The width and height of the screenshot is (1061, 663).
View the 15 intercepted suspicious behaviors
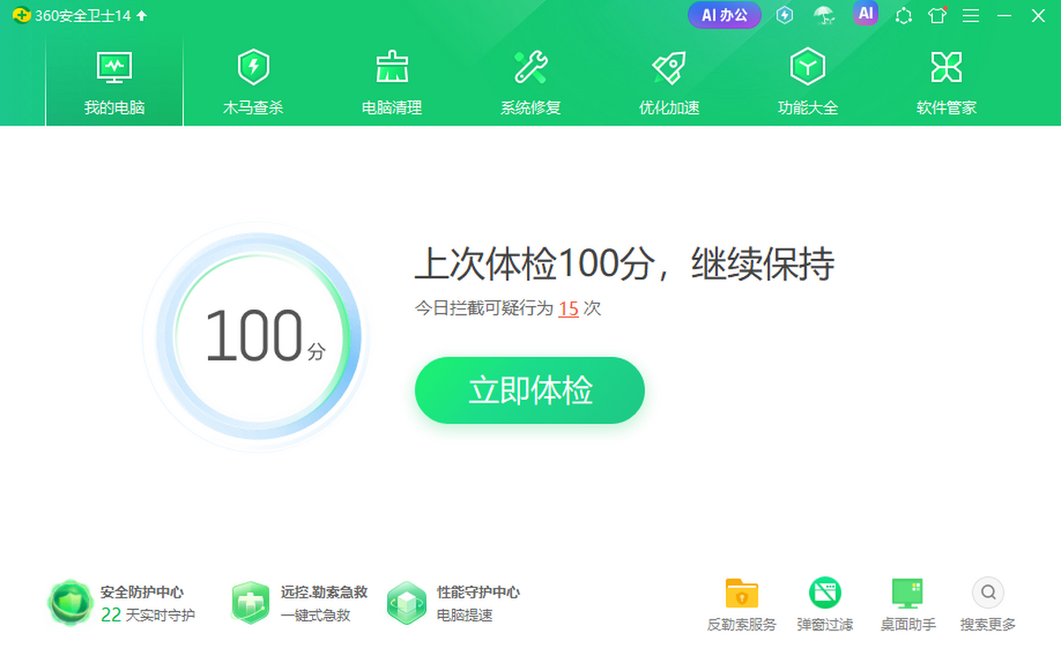569,309
